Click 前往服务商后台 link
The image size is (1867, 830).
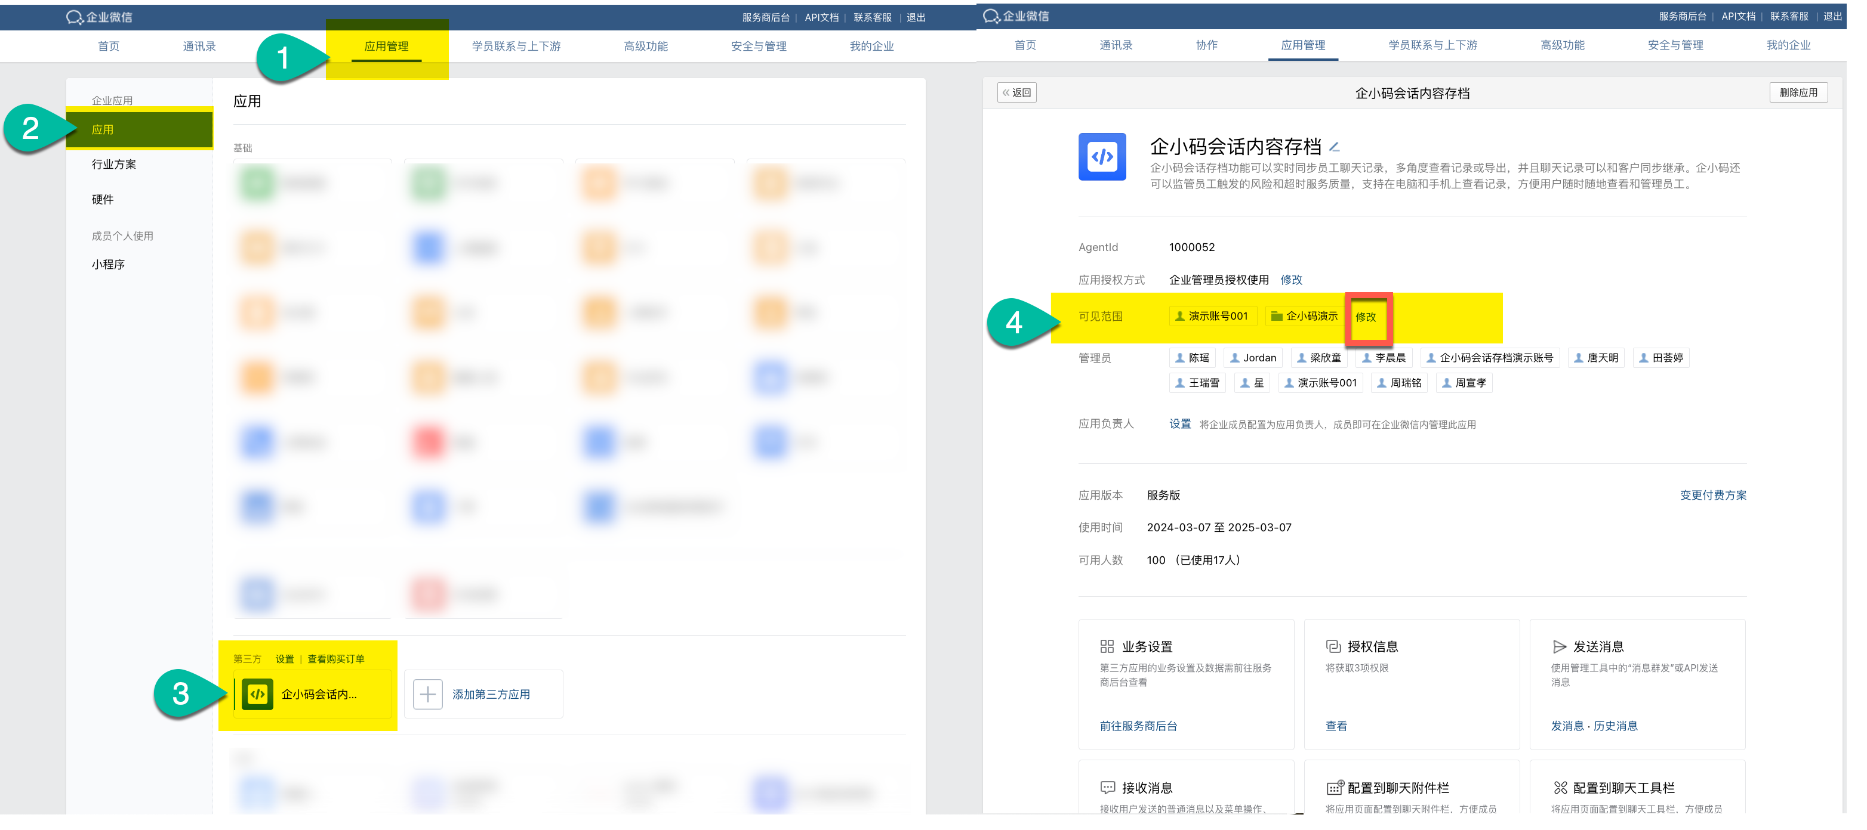coord(1138,726)
